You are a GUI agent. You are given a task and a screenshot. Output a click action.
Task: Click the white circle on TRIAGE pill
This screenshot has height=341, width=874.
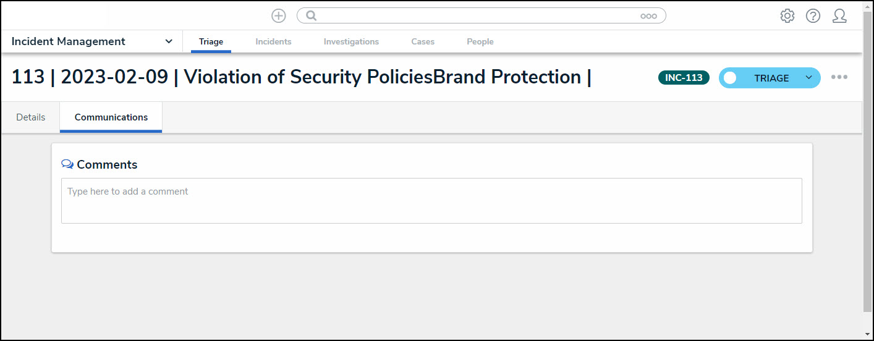tap(730, 78)
